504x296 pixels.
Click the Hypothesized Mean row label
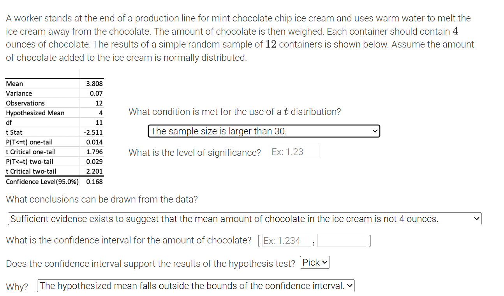pos(35,113)
